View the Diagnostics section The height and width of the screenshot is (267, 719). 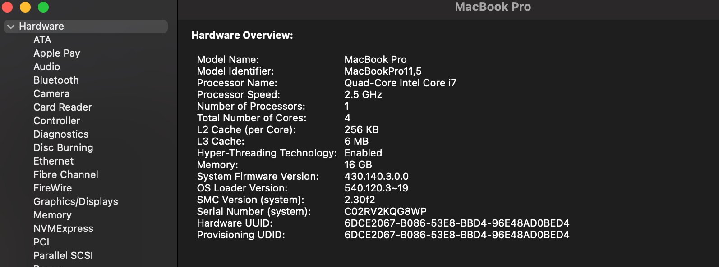[x=61, y=134]
